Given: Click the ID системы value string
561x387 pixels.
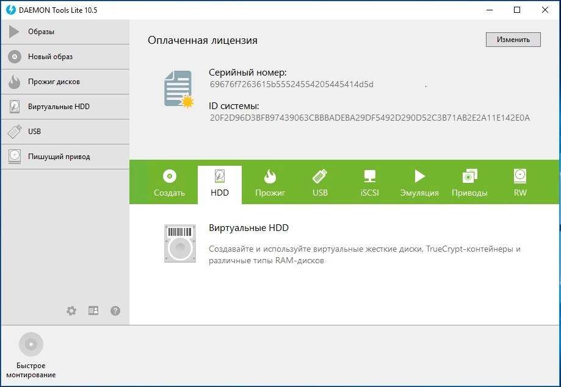Looking at the screenshot, I should point(369,118).
